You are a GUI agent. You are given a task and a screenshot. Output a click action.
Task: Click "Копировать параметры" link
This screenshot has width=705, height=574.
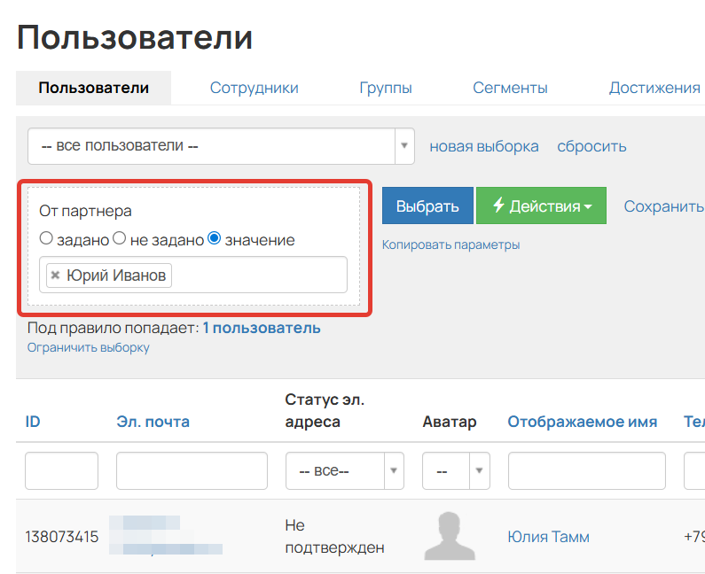click(450, 244)
